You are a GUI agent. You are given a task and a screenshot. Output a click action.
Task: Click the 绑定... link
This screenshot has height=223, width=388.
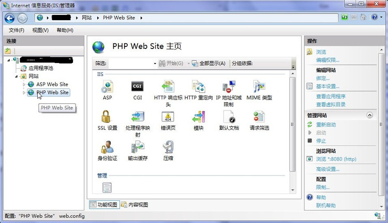(x=323, y=78)
